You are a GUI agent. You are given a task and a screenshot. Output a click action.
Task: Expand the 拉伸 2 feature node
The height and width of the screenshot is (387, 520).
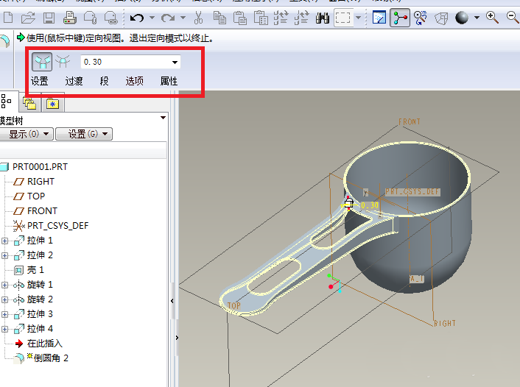(x=4, y=255)
